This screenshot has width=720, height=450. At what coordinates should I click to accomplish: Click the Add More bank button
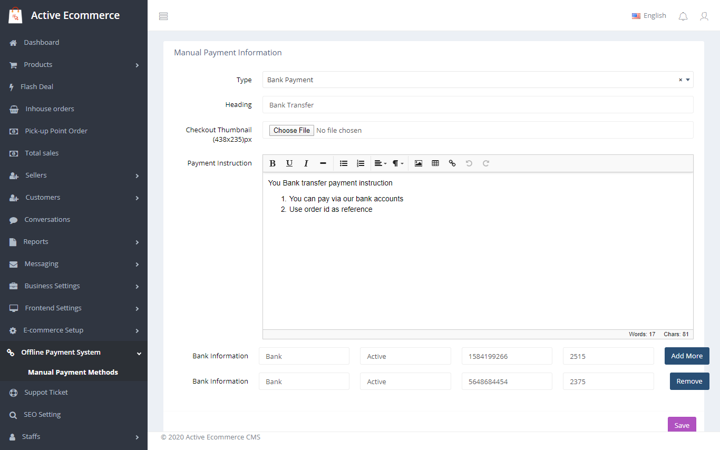(x=686, y=356)
